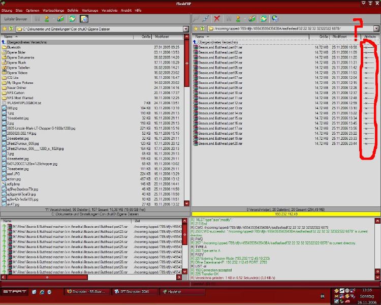Image resolution: width=381 pixels, height=305 pixels.
Task: Open local path dropdown
Action: pyautogui.click(x=186, y=29)
